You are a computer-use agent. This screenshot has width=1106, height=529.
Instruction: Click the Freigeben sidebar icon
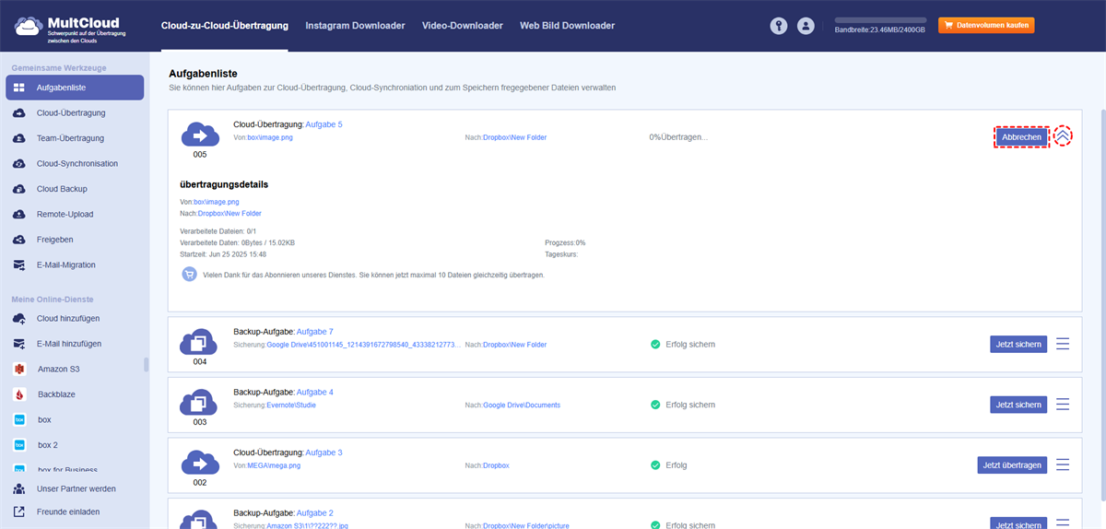pos(19,240)
